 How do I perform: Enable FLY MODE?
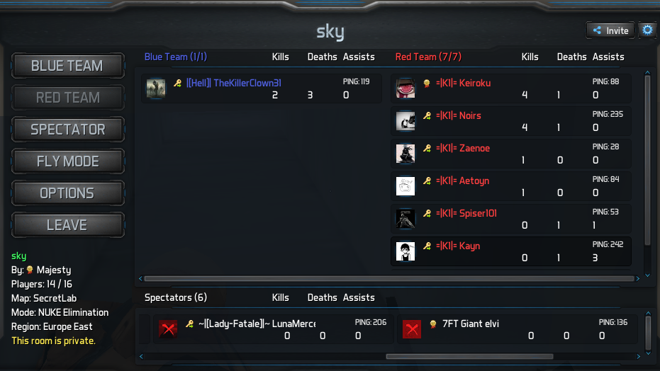tap(67, 161)
